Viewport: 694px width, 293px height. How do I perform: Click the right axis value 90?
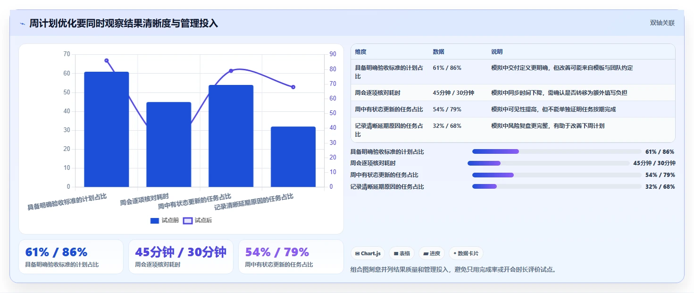coord(333,54)
